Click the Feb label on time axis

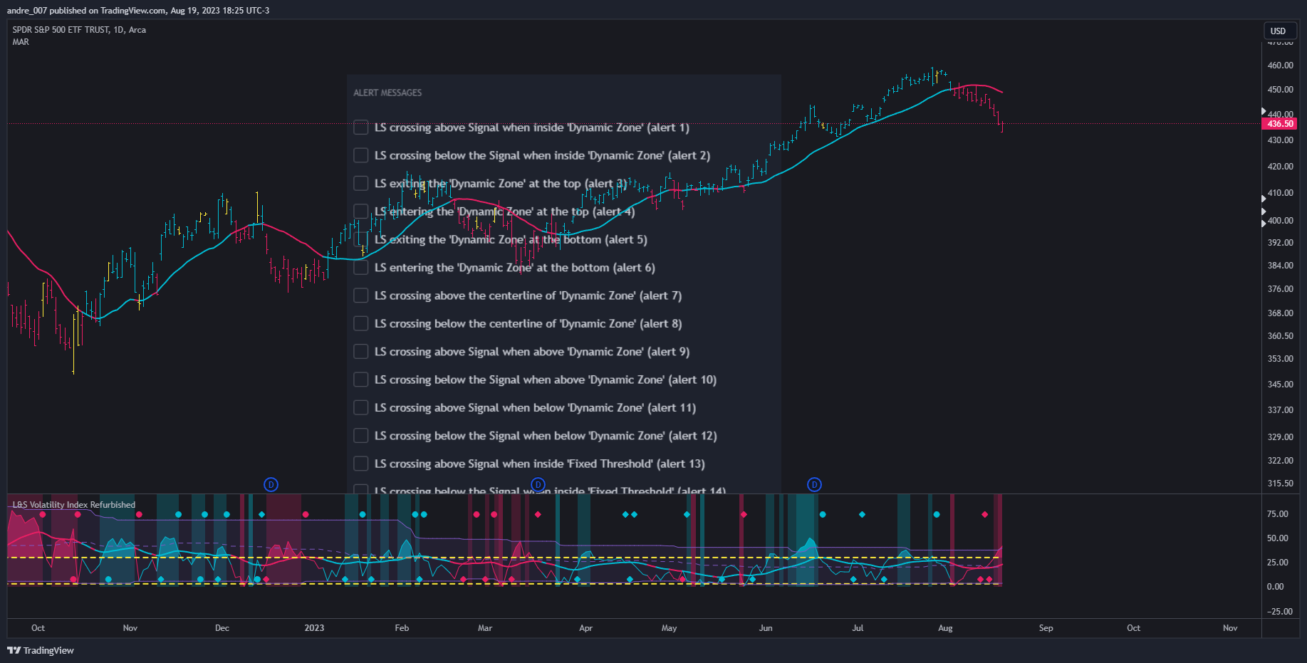(x=402, y=628)
